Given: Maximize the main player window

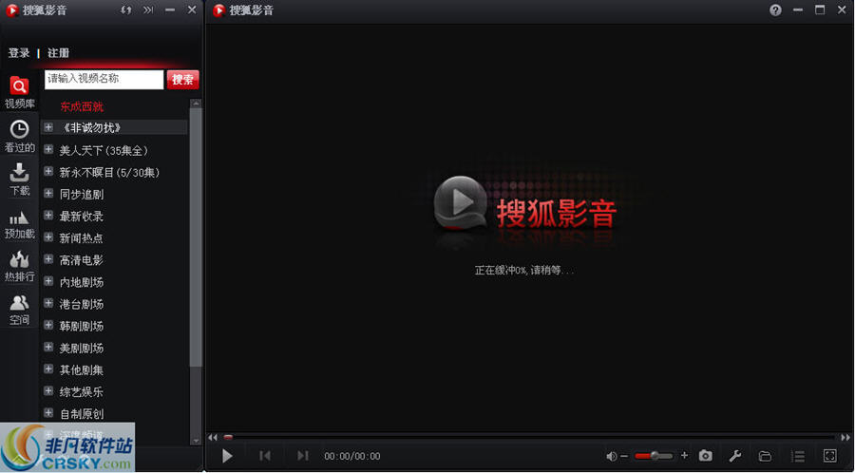Looking at the screenshot, I should point(820,9).
